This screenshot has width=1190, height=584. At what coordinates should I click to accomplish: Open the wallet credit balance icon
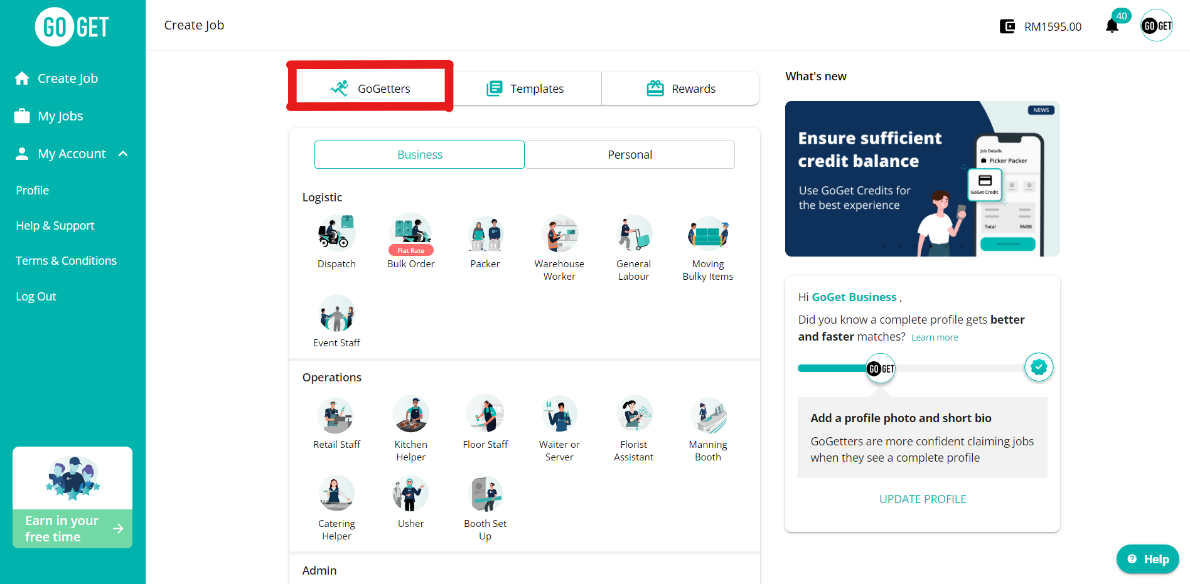click(1007, 26)
